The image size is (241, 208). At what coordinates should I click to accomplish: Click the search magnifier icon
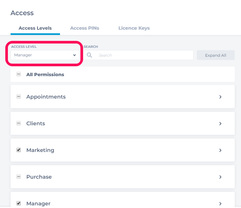tap(89, 55)
